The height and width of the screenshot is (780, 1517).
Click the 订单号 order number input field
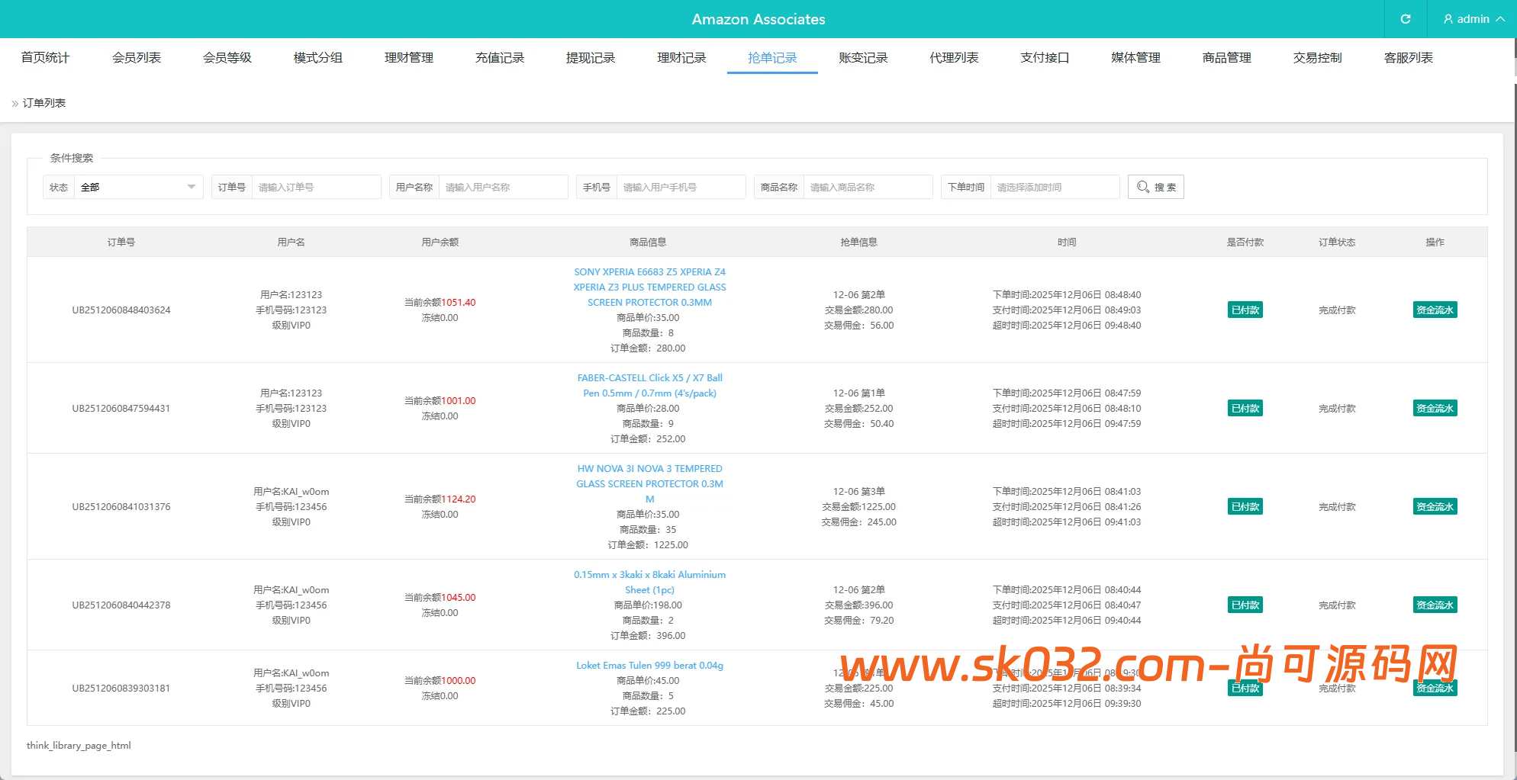coord(317,187)
